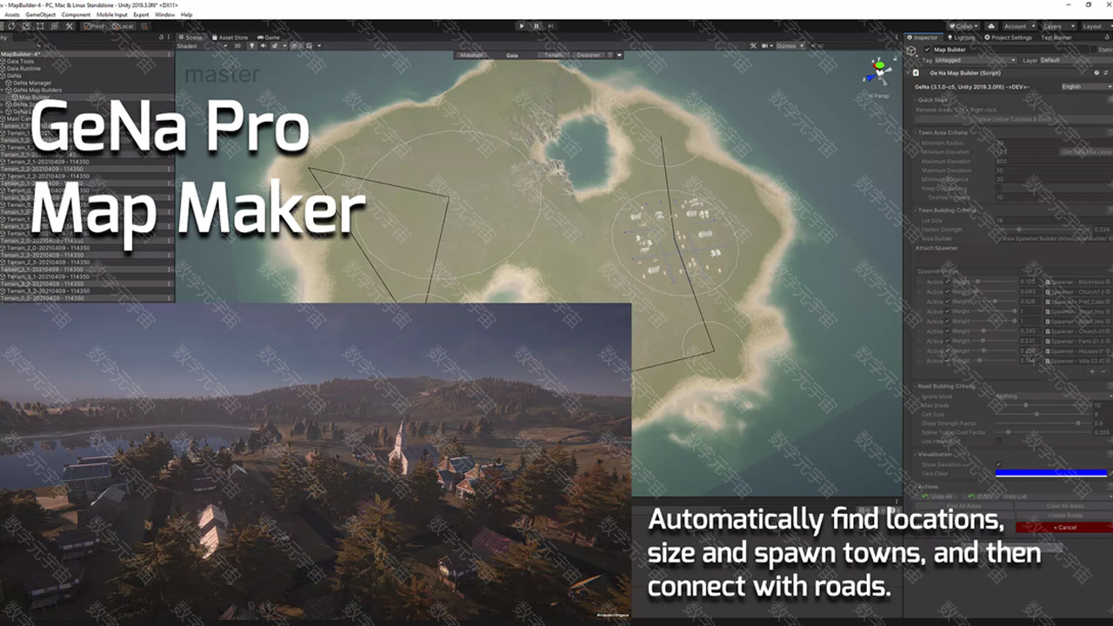Toggle 2D view in the Scene toolbar
1113x626 pixels.
pos(237,46)
